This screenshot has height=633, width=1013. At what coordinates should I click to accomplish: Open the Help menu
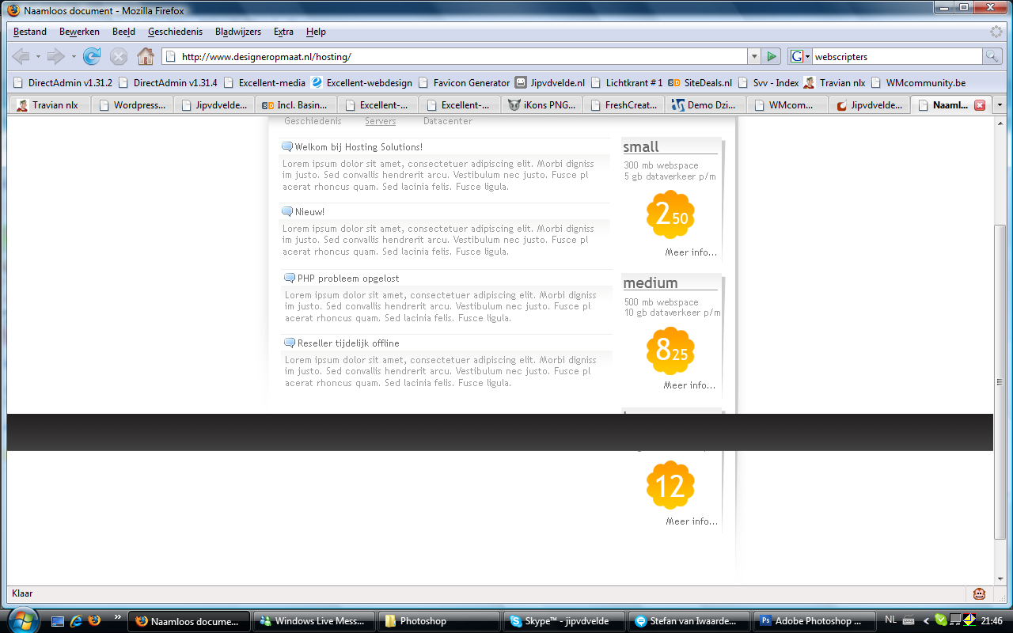pos(316,32)
